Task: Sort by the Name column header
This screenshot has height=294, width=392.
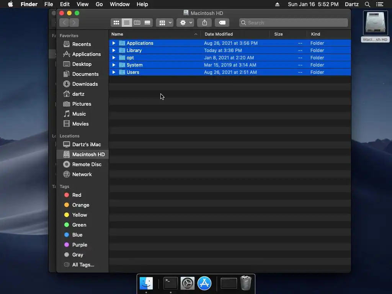Action: coord(155,34)
